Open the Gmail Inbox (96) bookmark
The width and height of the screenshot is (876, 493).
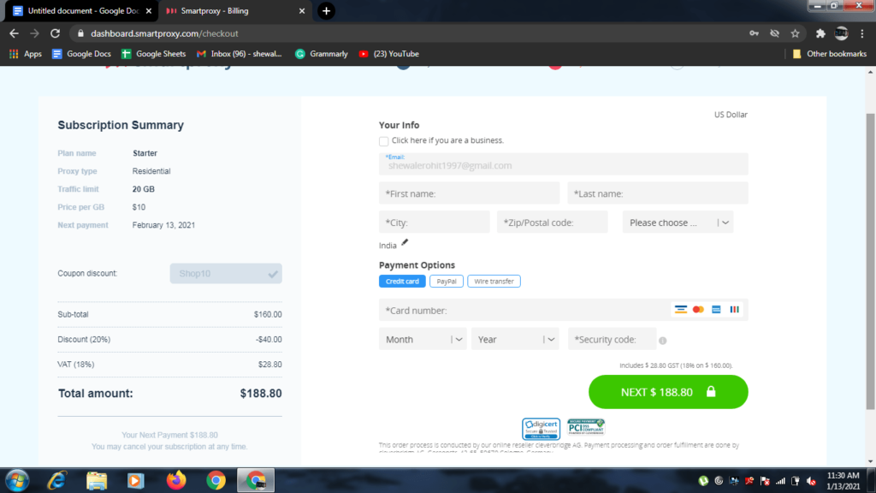(x=240, y=54)
